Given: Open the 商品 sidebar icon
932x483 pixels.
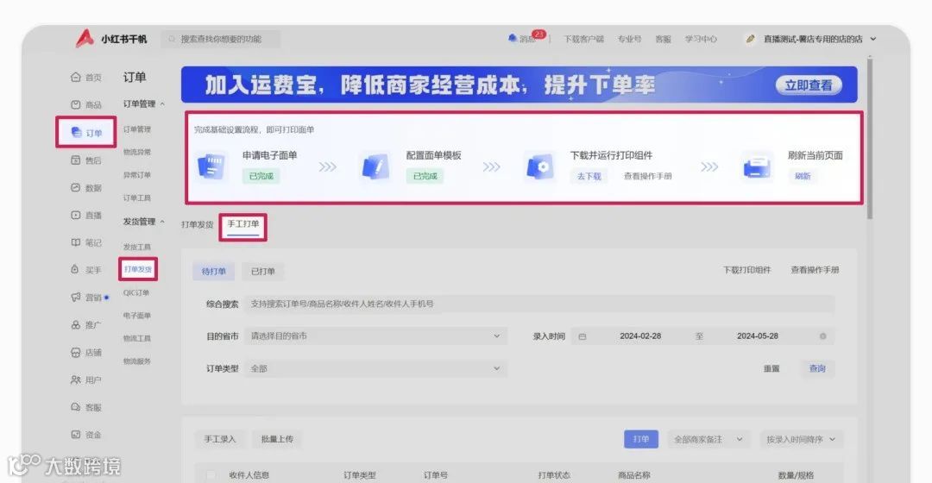Looking at the screenshot, I should tap(75, 104).
